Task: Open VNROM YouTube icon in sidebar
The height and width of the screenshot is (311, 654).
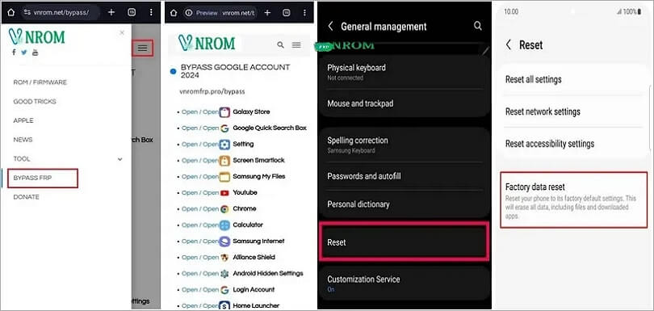Action: pyautogui.click(x=35, y=53)
